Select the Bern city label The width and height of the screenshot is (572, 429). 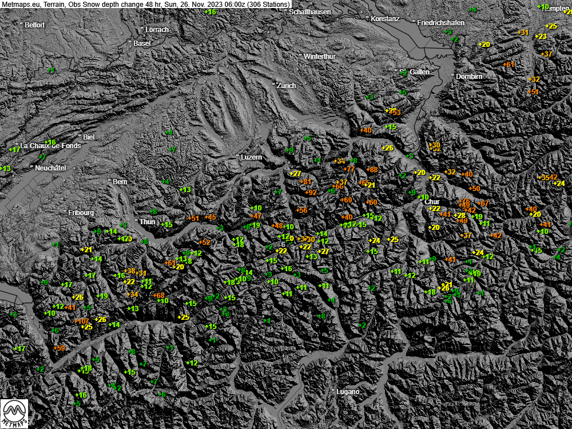120,181
